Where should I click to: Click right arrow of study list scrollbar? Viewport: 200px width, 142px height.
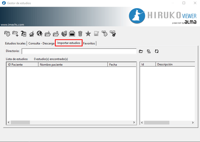(x=134, y=122)
